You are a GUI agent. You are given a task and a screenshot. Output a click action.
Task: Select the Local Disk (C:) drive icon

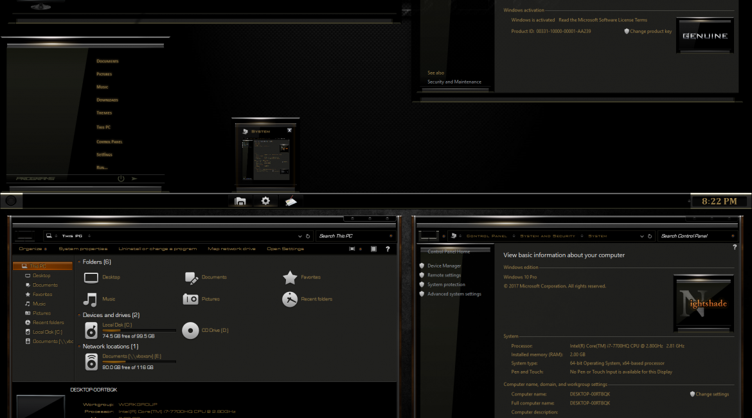point(91,331)
